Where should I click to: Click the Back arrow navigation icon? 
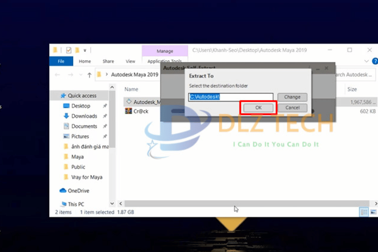point(58,75)
